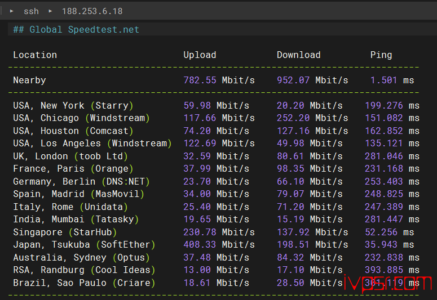437x300 pixels.
Task: Click Tsukuba download 198.51
Action: point(293,245)
